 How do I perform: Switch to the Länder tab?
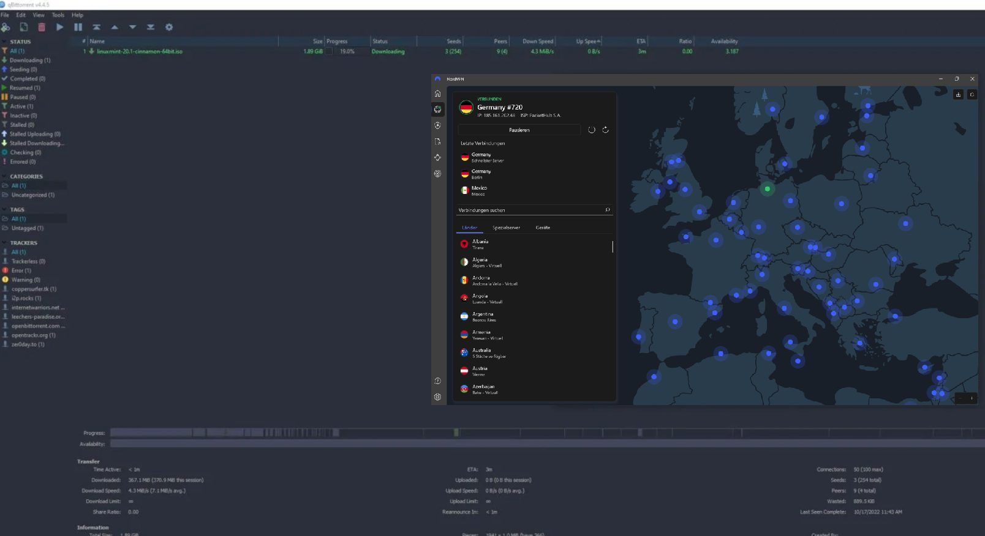[469, 228]
